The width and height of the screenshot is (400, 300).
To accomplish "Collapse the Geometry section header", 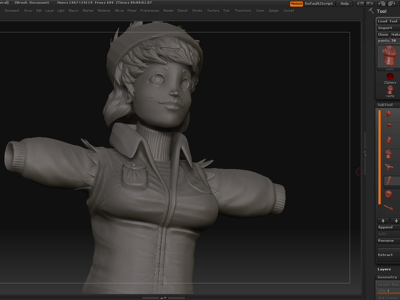I will [x=388, y=277].
